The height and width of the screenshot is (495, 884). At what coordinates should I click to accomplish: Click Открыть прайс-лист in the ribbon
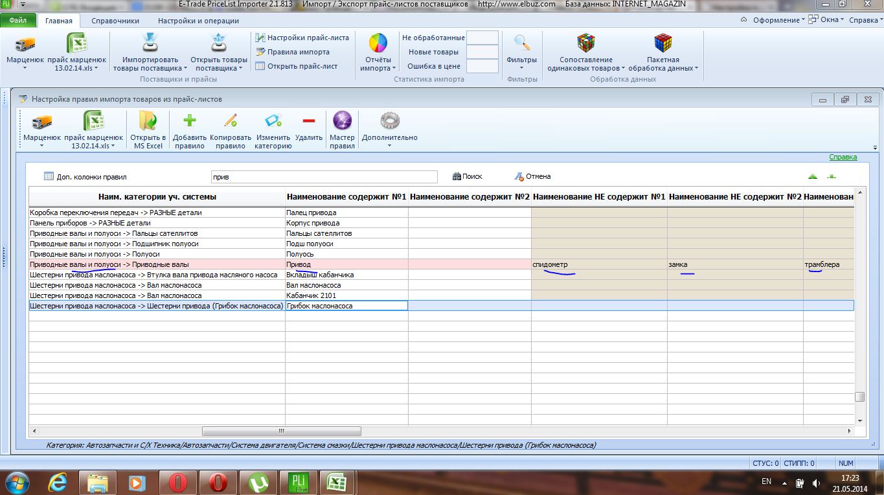[x=297, y=66]
